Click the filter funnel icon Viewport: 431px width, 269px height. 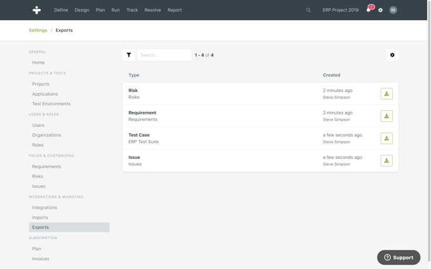click(x=128, y=55)
